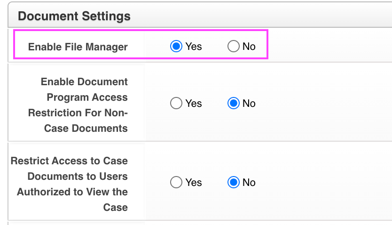Click the words "Restrict Access to Case" in the third label
This screenshot has width=392, height=225.
coord(69,161)
